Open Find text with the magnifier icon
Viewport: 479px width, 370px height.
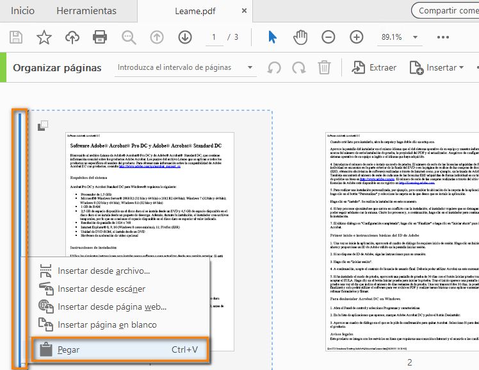pos(129,37)
